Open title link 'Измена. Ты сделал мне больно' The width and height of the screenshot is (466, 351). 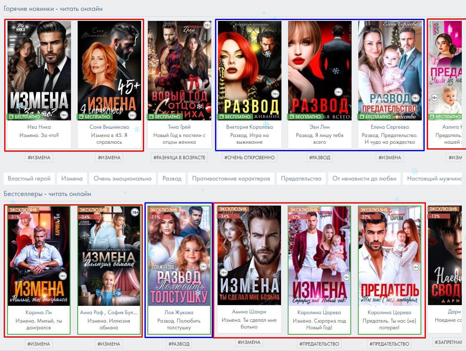click(249, 323)
